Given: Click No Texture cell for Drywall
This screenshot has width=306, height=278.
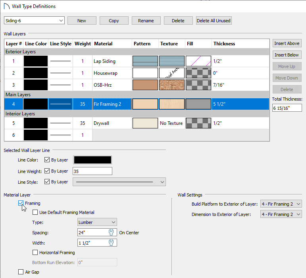Looking at the screenshot, I should pyautogui.click(x=172, y=123).
